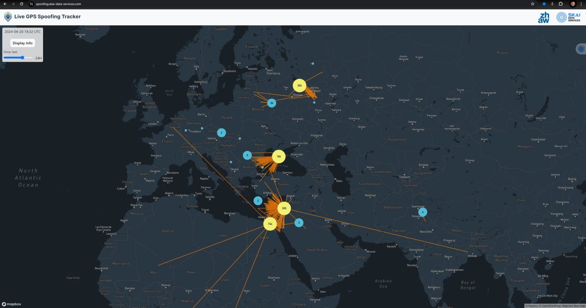586x308 pixels.
Task: Click the cluster labeled 4 near New Delhi
Action: 423,212
